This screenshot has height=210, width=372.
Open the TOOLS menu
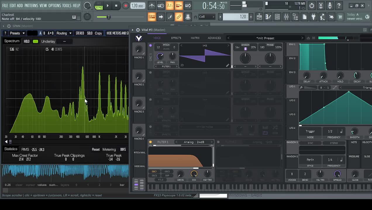pyautogui.click(x=67, y=6)
